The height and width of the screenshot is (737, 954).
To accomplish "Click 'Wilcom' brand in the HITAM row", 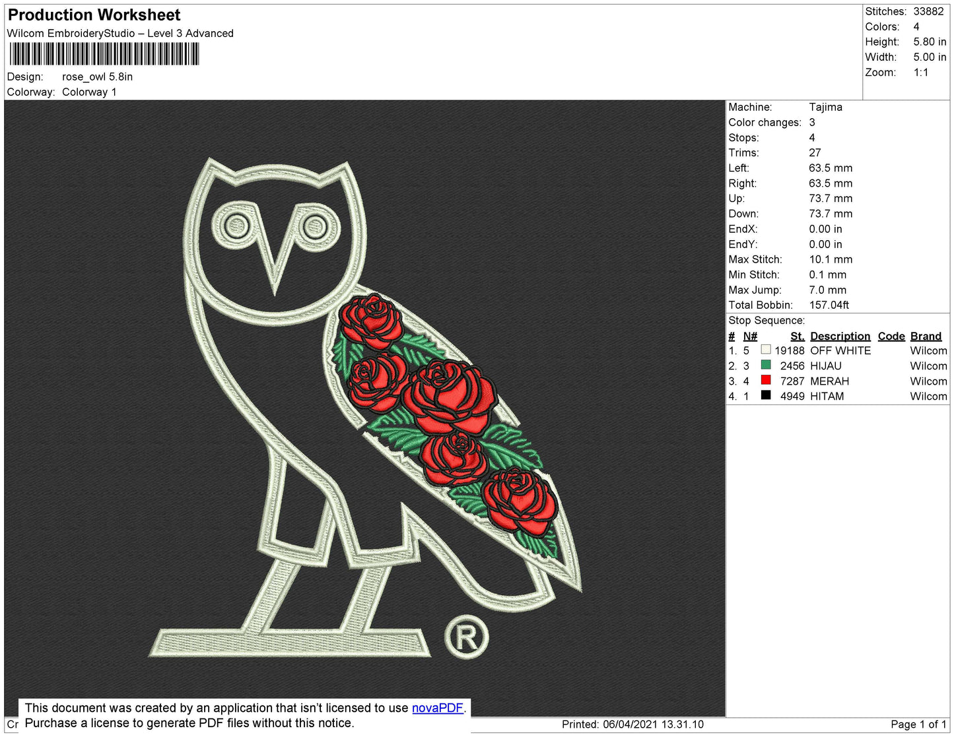I will point(928,397).
